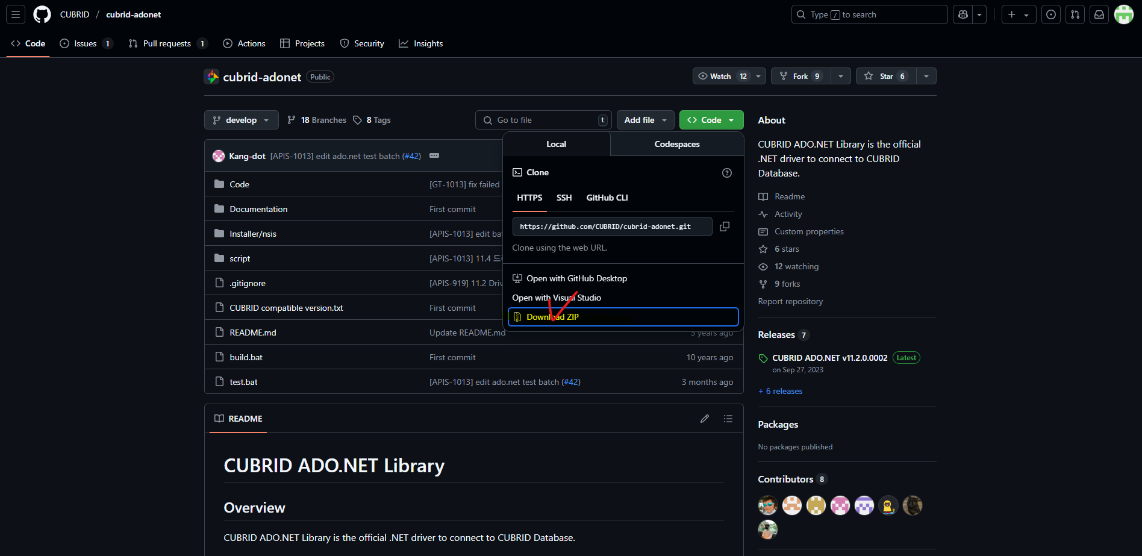
Task: Open pull requests icon in top header
Action: tap(1075, 14)
